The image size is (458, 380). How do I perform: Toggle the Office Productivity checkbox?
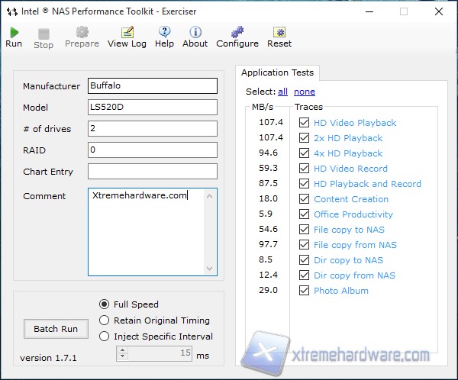pos(305,214)
